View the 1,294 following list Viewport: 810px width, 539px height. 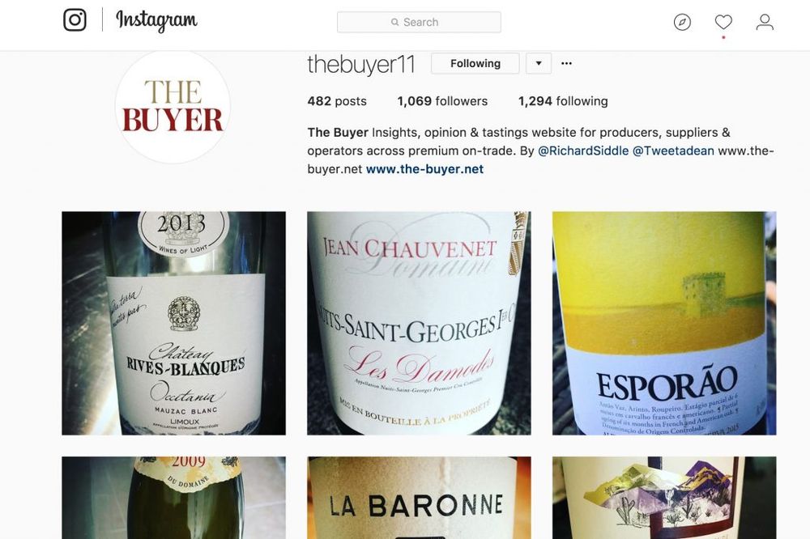click(x=563, y=101)
